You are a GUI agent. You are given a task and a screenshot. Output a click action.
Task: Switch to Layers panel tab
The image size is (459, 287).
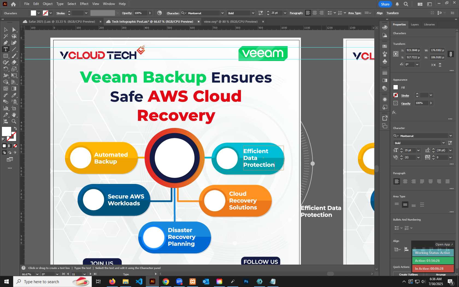tap(415, 25)
